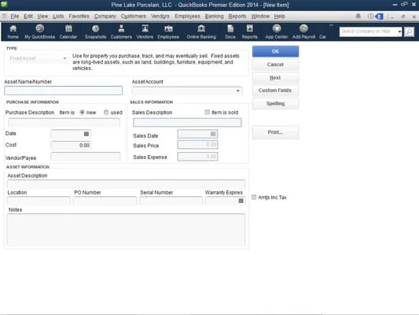
Task: Open the View menu
Action: point(42,17)
